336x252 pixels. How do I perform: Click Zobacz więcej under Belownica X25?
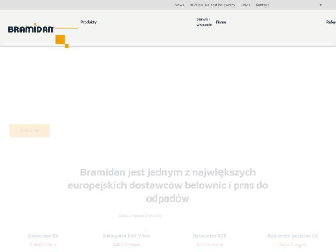point(209,244)
